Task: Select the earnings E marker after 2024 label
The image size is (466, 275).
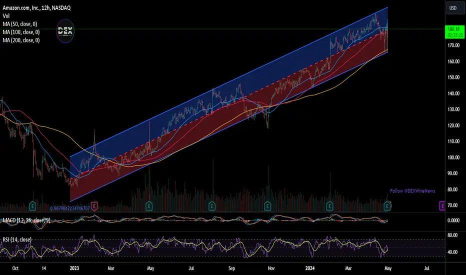Action: tap(329, 205)
